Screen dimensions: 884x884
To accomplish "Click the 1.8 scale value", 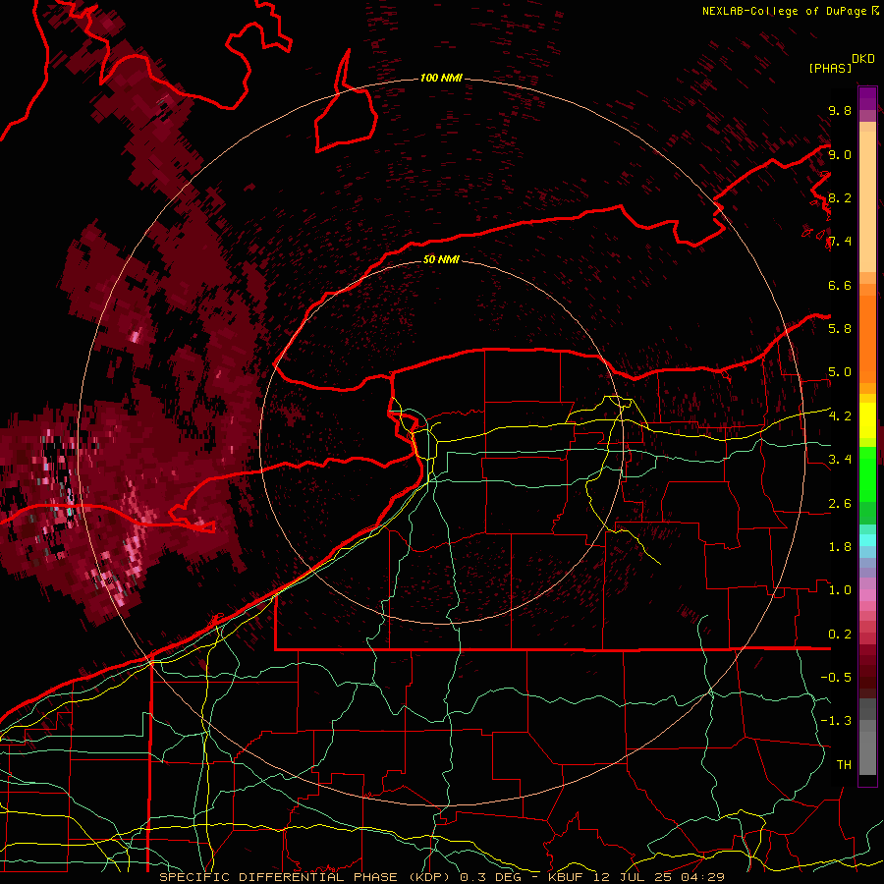I will pos(840,546).
